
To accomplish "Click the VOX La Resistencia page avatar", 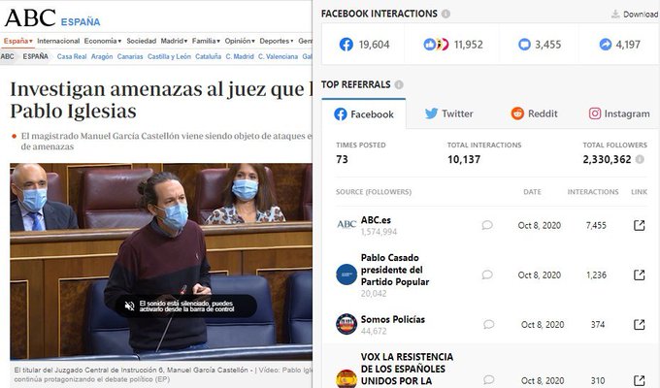I will pyautogui.click(x=346, y=378).
